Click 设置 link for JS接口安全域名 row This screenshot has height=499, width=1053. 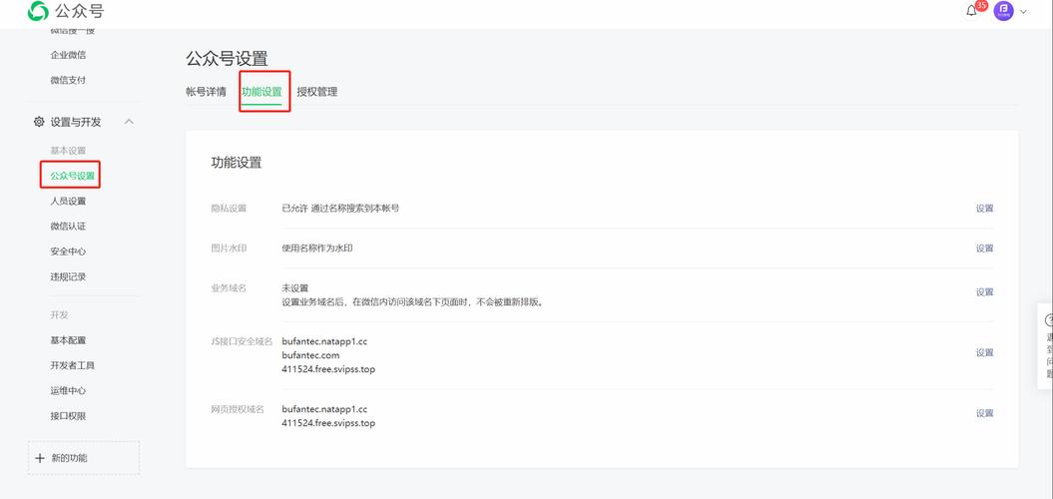pyautogui.click(x=984, y=352)
